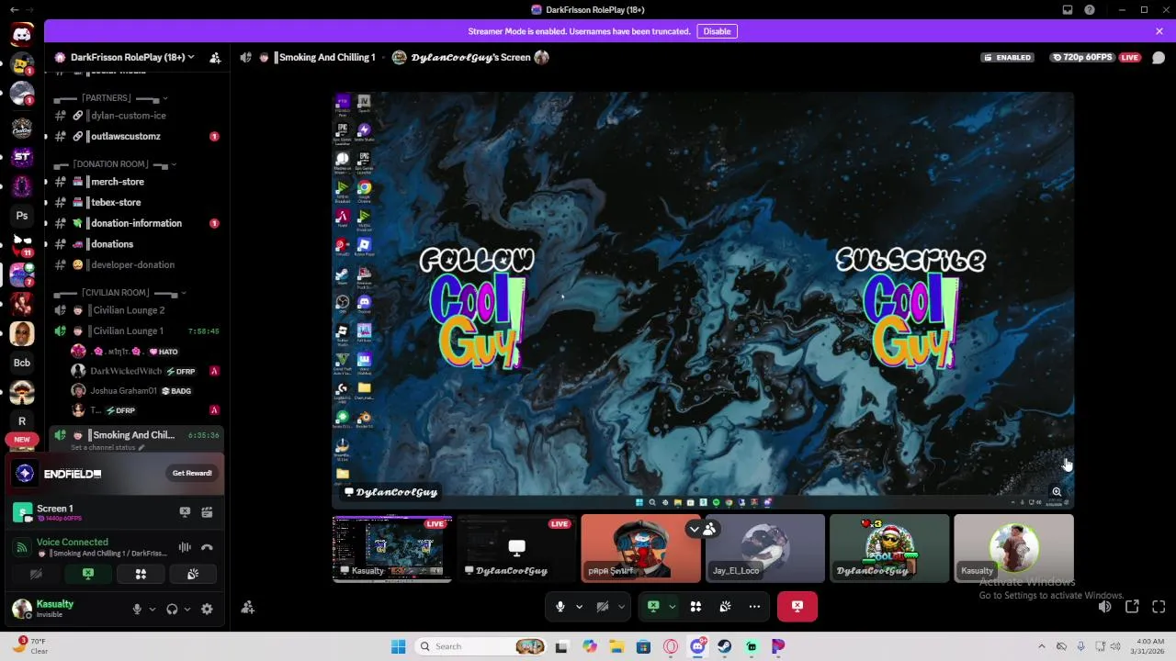Open the Help icon in title bar
Image resolution: width=1176 pixels, height=661 pixels.
click(x=1090, y=10)
